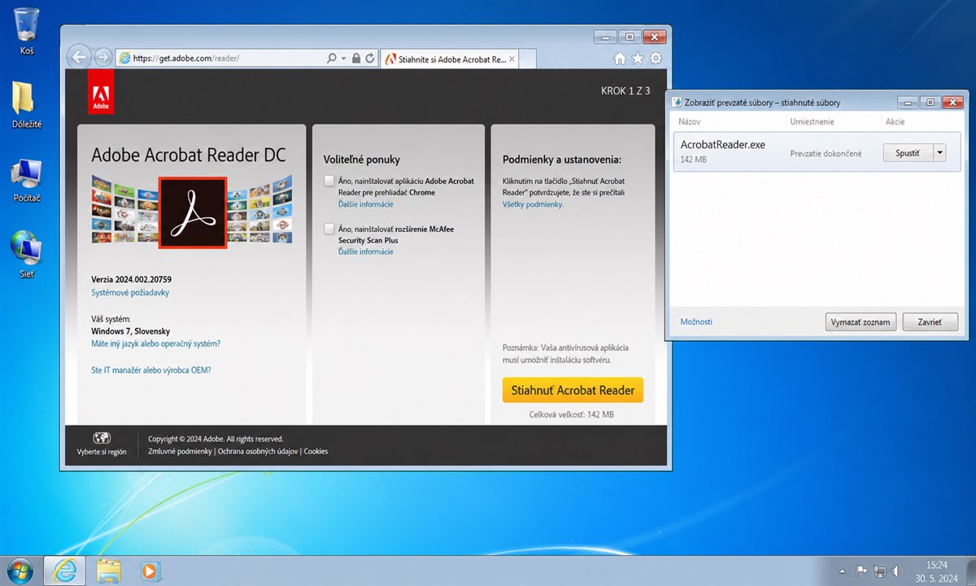976x586 pixels.
Task: Click the Stiahnuť Acrobat Reader button
Action: pos(573,390)
